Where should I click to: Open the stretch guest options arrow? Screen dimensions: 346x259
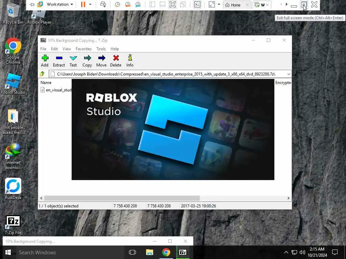(219, 4)
